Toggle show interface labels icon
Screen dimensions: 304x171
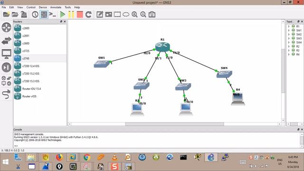(44, 15)
